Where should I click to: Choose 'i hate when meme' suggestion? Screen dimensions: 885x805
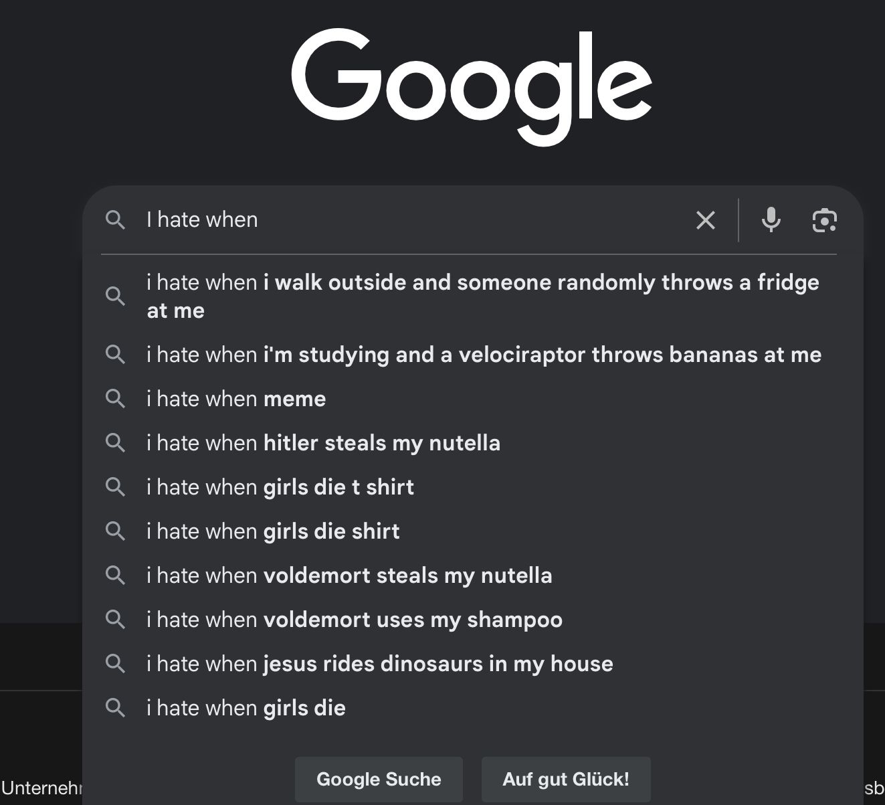click(236, 399)
